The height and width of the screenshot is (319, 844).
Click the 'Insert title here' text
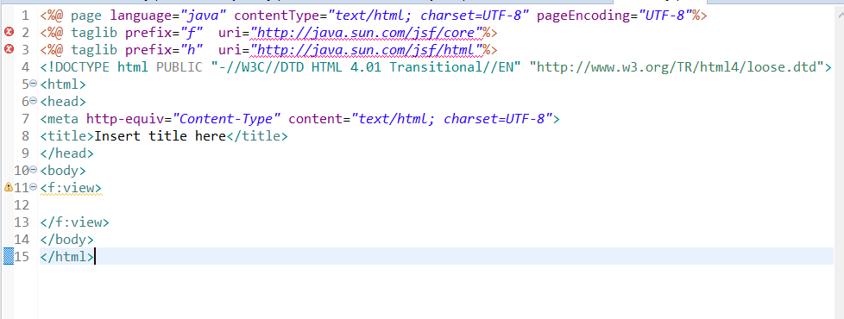(161, 136)
